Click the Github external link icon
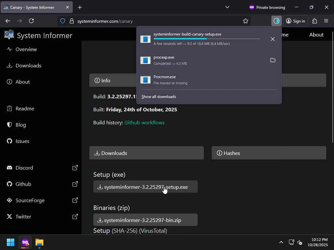334x250 pixels. pos(75,184)
